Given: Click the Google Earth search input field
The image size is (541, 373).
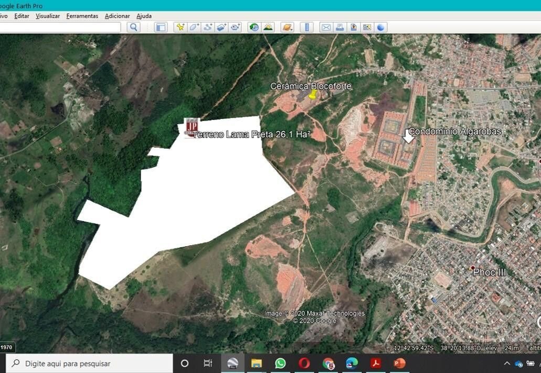Looking at the screenshot, I should (60, 27).
